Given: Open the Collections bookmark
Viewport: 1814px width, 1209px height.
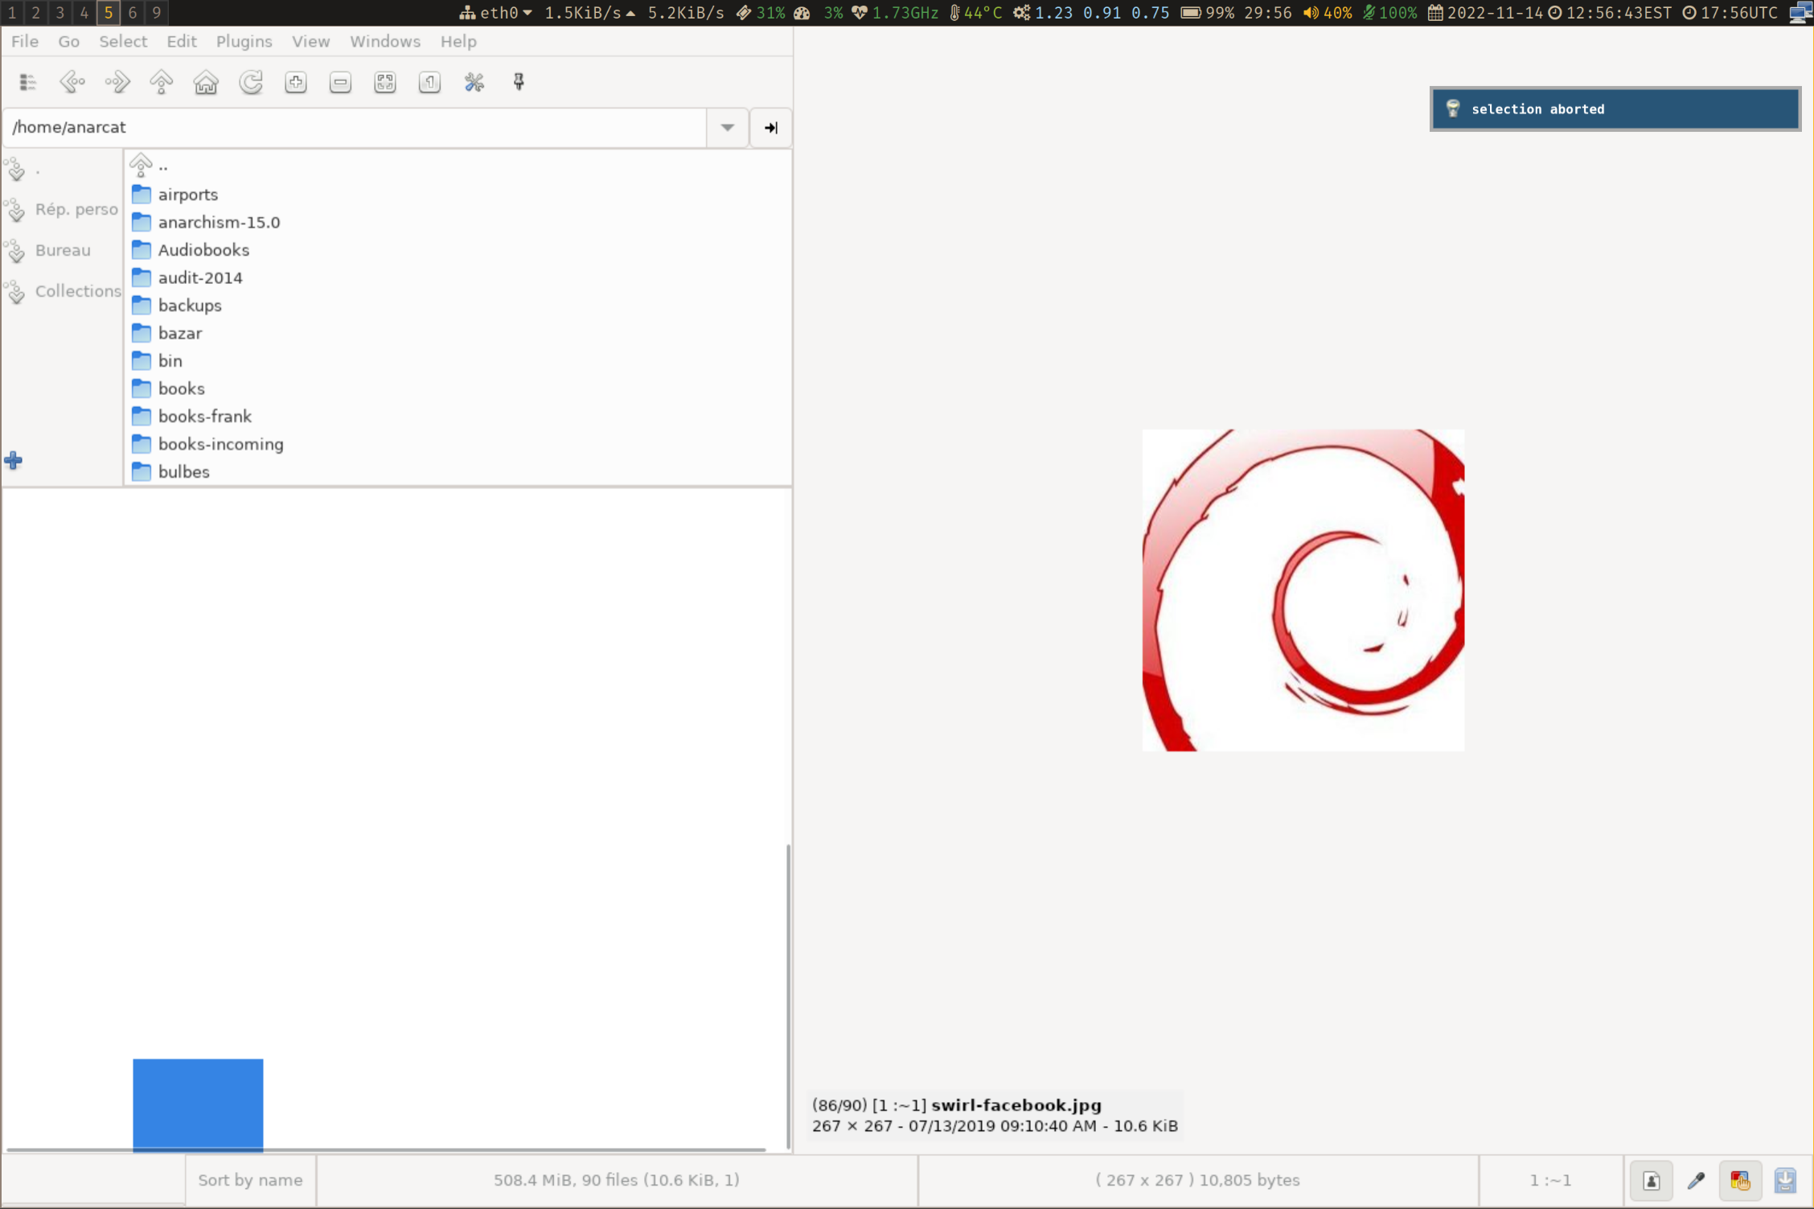Looking at the screenshot, I should tap(62, 292).
